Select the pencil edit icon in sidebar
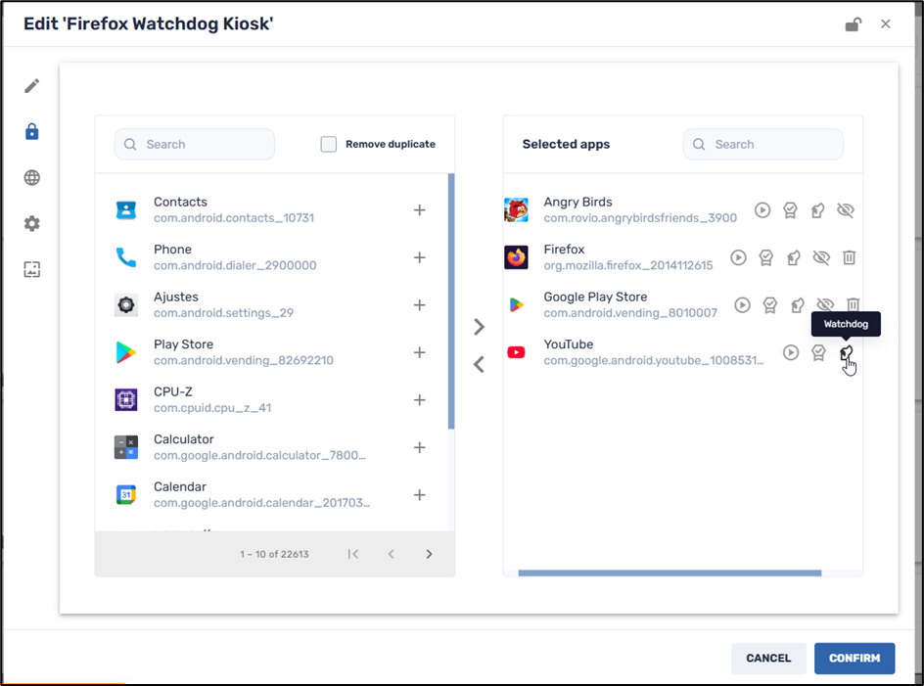The width and height of the screenshot is (924, 686). coord(30,86)
